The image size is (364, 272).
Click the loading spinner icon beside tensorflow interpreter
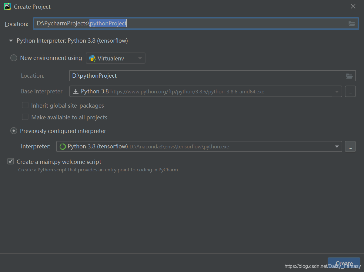point(63,147)
